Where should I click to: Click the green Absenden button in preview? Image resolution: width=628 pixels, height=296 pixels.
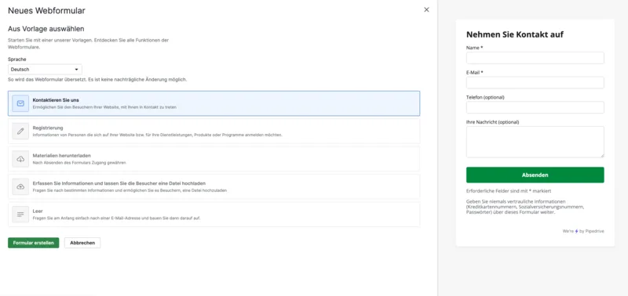535,175
